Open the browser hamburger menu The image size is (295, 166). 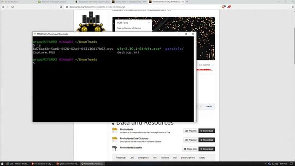[x=293, y=7]
